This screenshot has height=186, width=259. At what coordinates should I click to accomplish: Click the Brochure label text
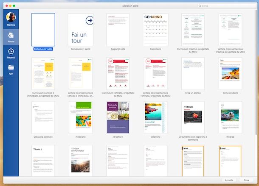(118, 137)
